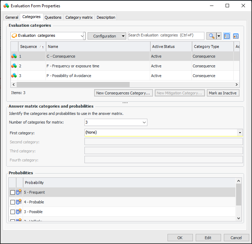Tick the 3 - Possible checkbox
Screen dimensions: 252x244
tap(13, 212)
